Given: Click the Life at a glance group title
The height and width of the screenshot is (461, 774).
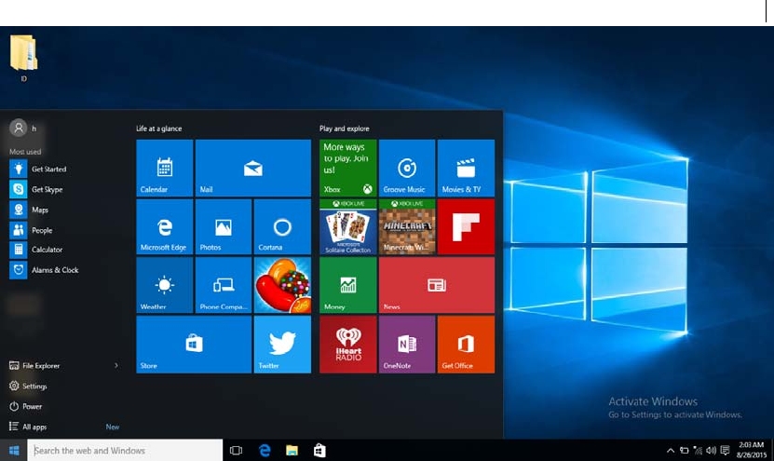Looking at the screenshot, I should [x=159, y=129].
